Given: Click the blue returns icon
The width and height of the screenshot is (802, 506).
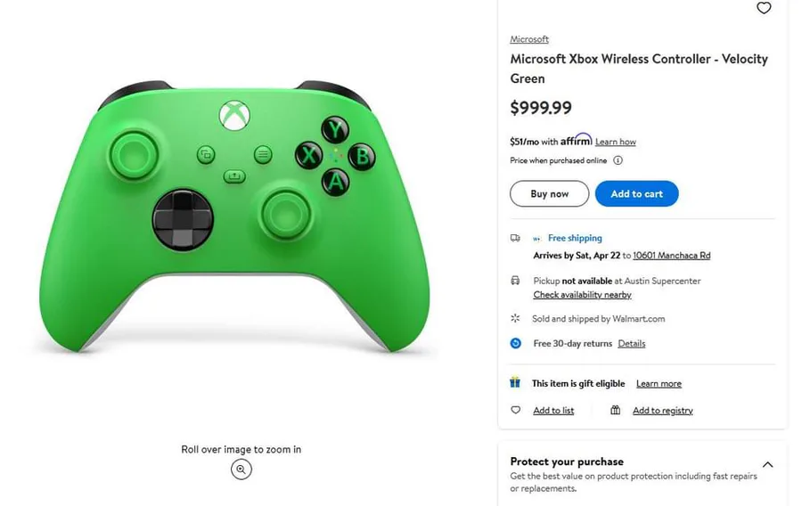Looking at the screenshot, I should tap(515, 343).
